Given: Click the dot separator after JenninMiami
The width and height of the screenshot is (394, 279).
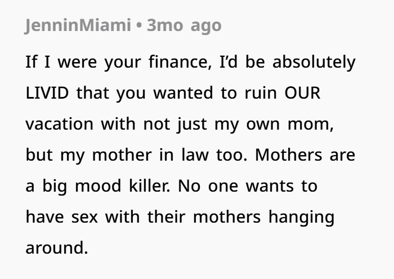Looking at the screenshot, I should click(x=138, y=25).
